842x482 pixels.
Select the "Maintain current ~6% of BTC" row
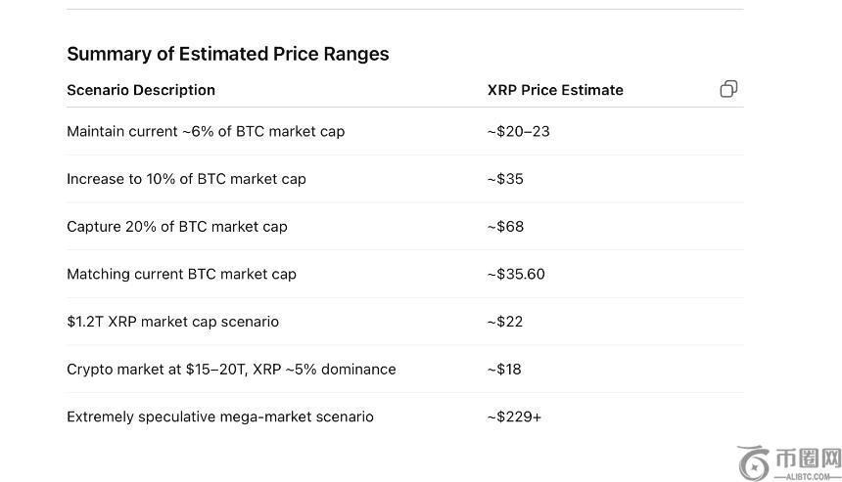pos(206,131)
